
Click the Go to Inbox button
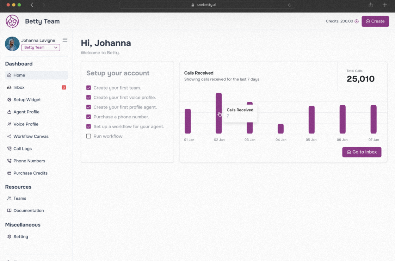point(362,152)
